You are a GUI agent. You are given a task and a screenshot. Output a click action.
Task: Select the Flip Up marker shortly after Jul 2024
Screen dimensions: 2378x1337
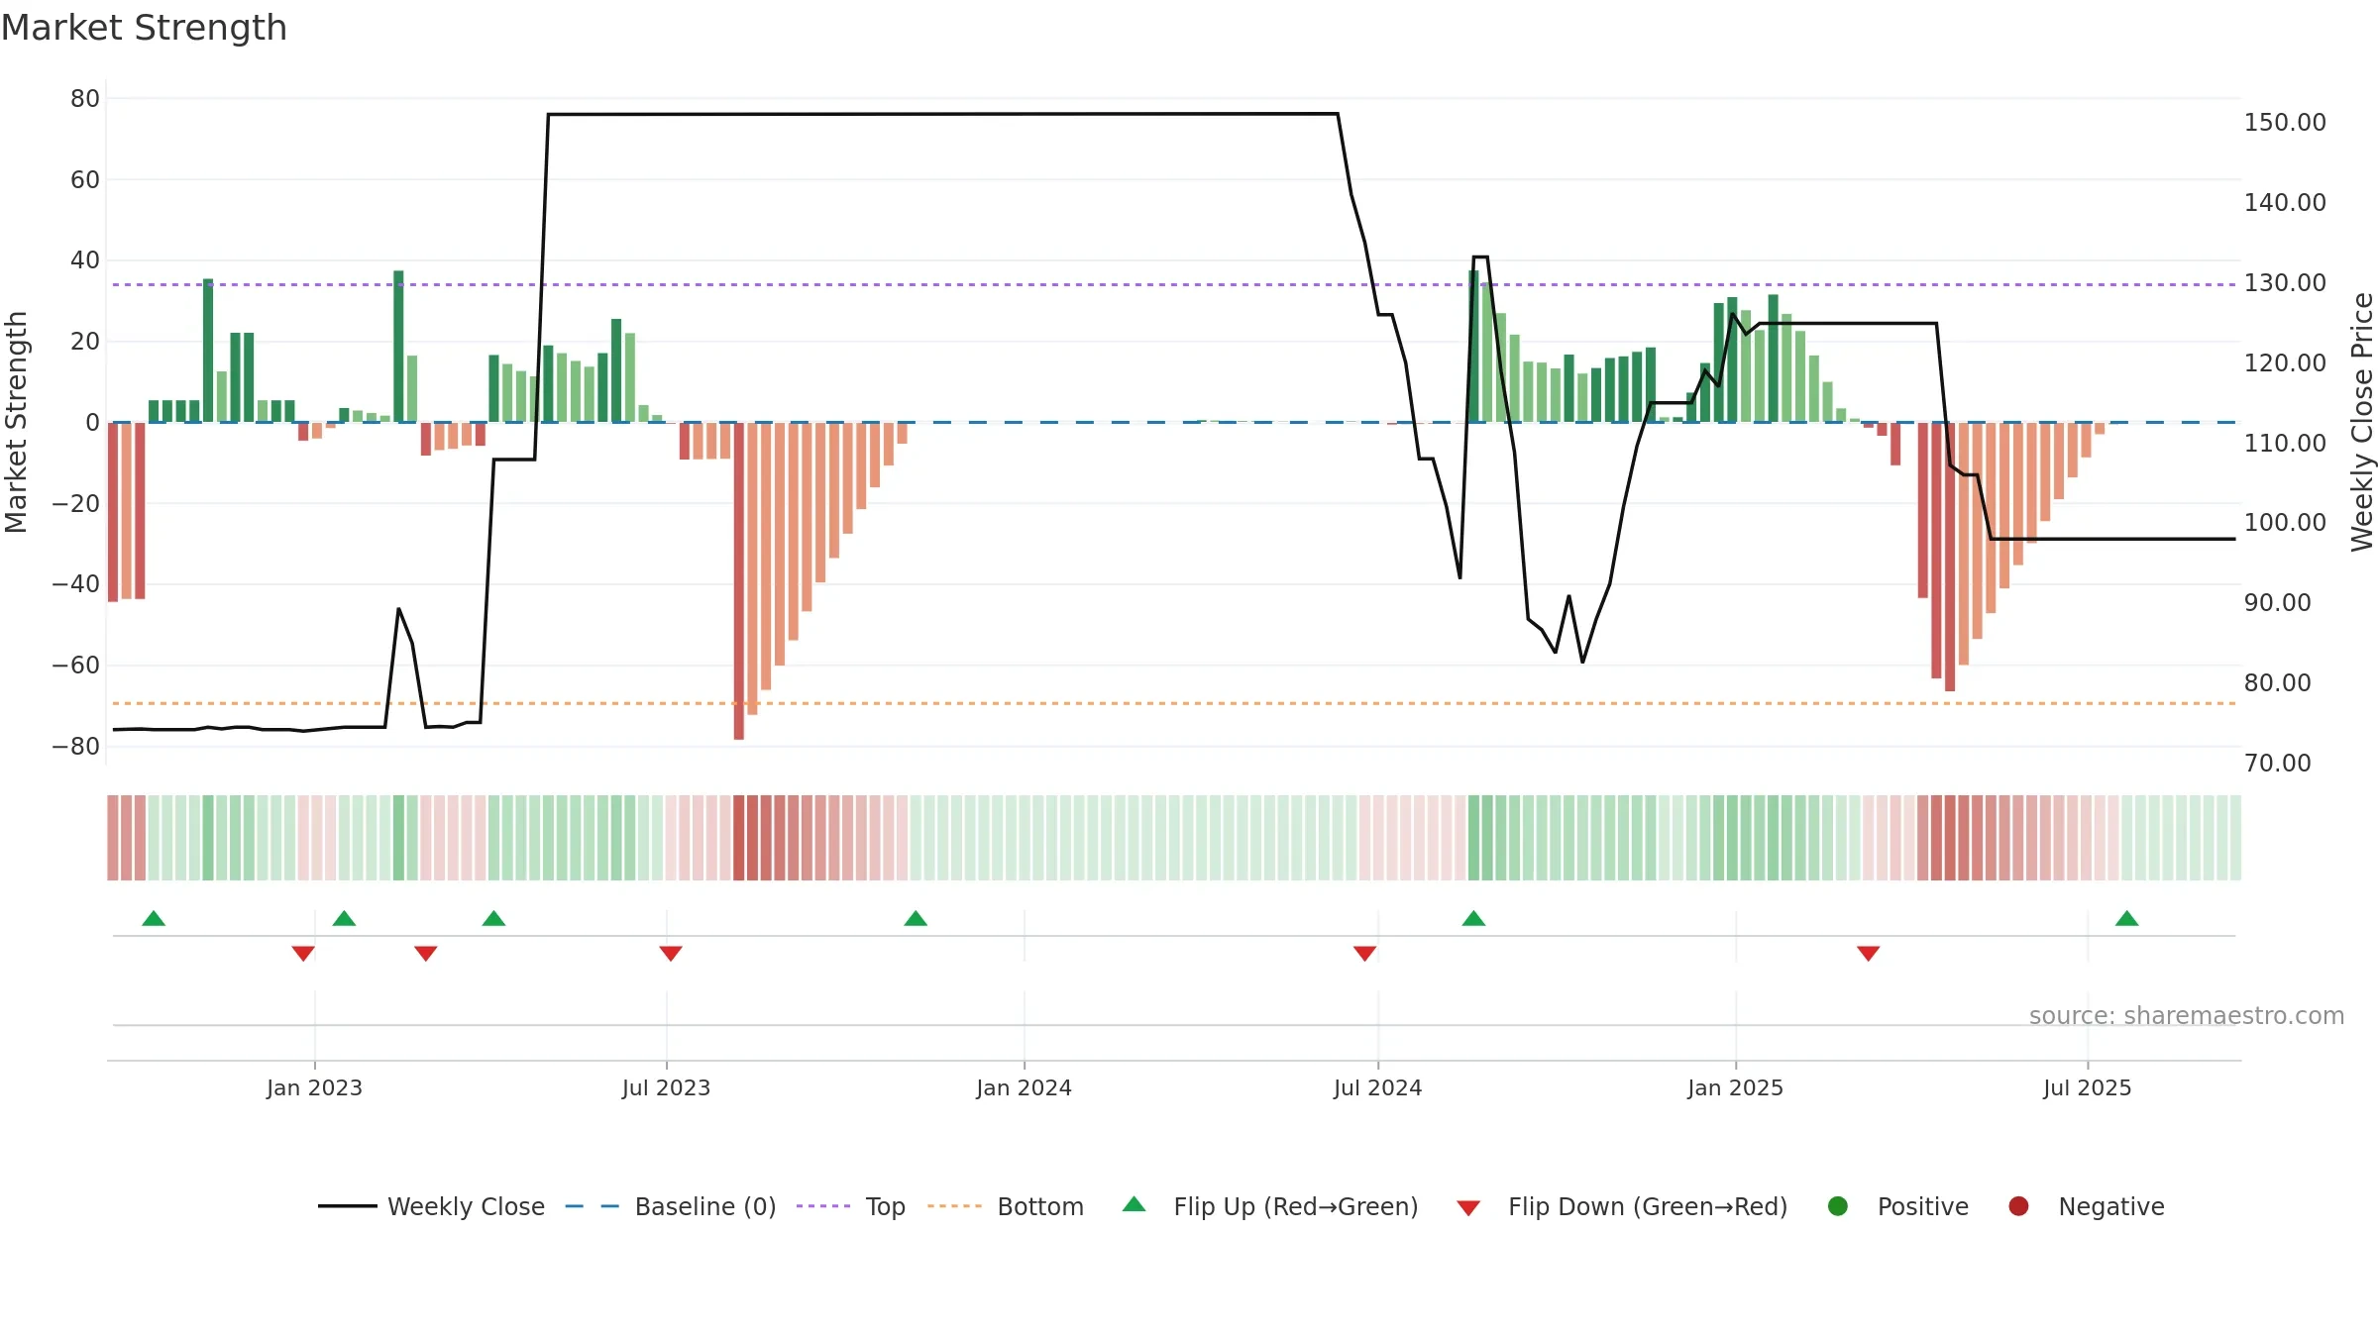pyautogui.click(x=1473, y=918)
